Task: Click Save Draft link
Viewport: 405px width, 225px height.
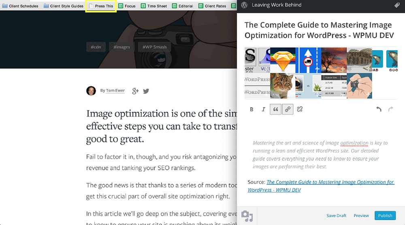Action: click(337, 216)
